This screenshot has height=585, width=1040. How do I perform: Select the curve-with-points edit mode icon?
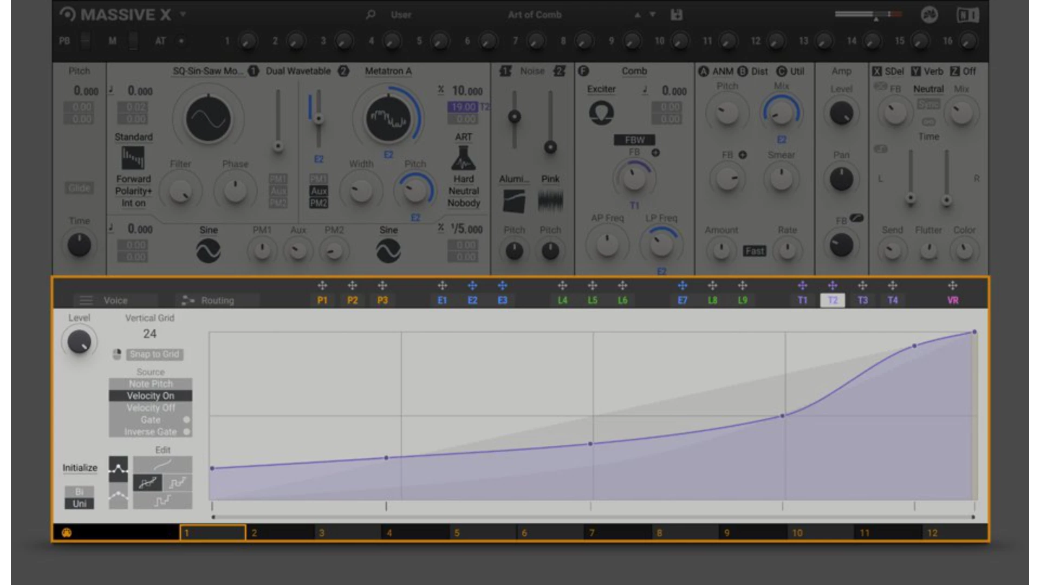118,469
